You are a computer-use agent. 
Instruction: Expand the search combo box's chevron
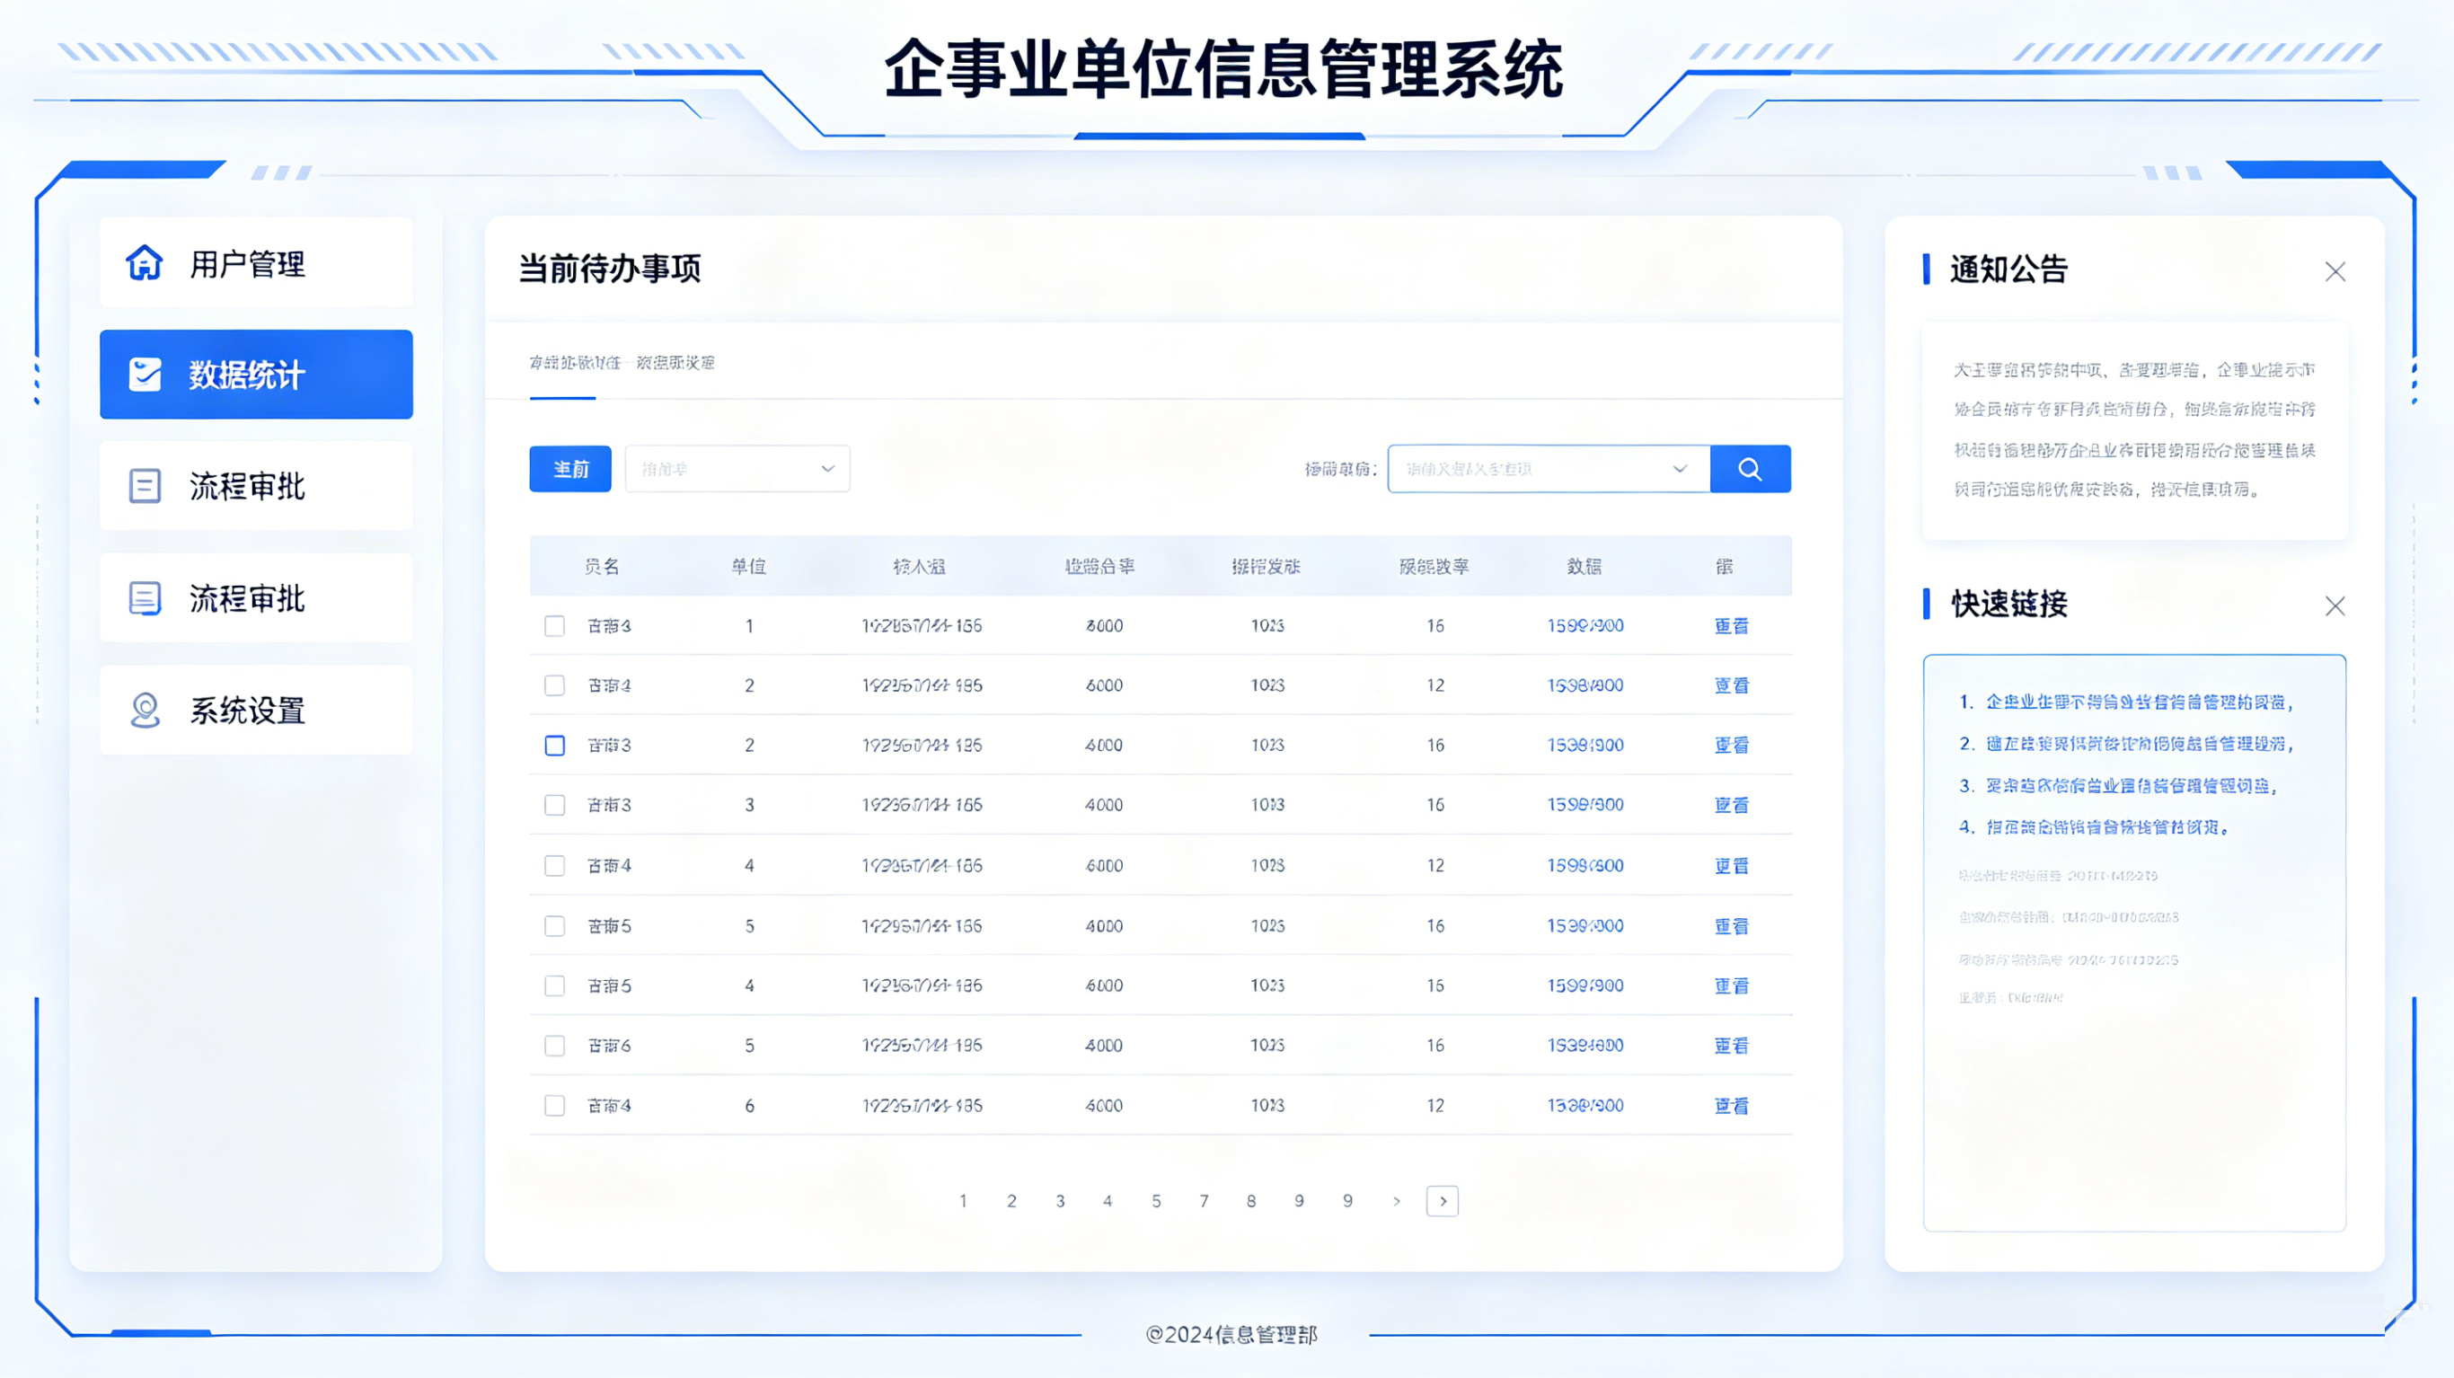point(1681,469)
